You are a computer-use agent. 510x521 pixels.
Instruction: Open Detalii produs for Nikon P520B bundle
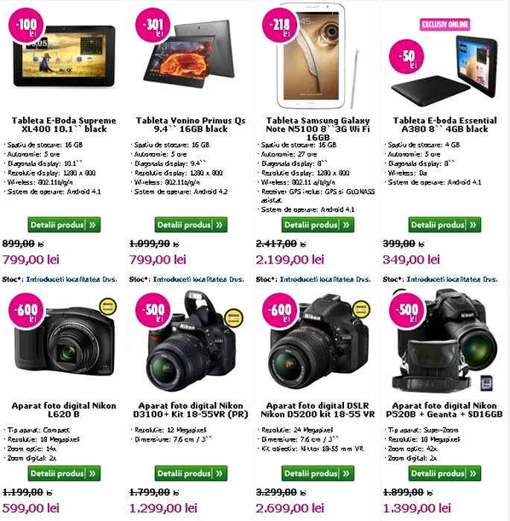tap(444, 473)
